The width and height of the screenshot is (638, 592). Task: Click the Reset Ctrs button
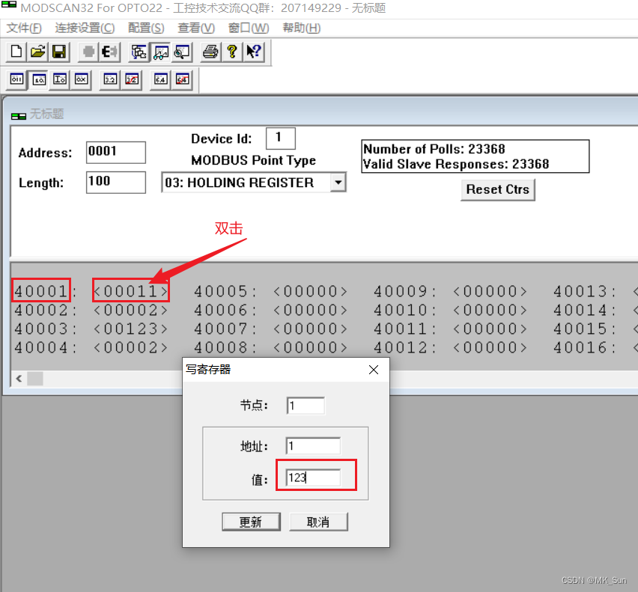[498, 190]
